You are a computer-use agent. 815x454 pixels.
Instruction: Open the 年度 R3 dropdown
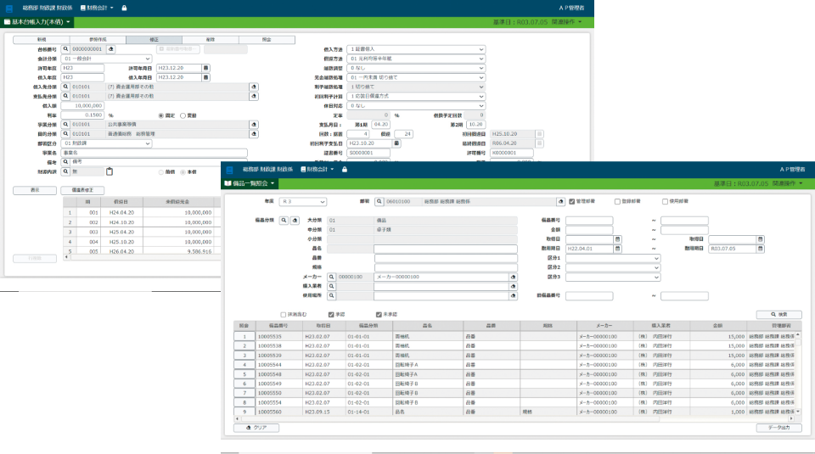click(303, 202)
